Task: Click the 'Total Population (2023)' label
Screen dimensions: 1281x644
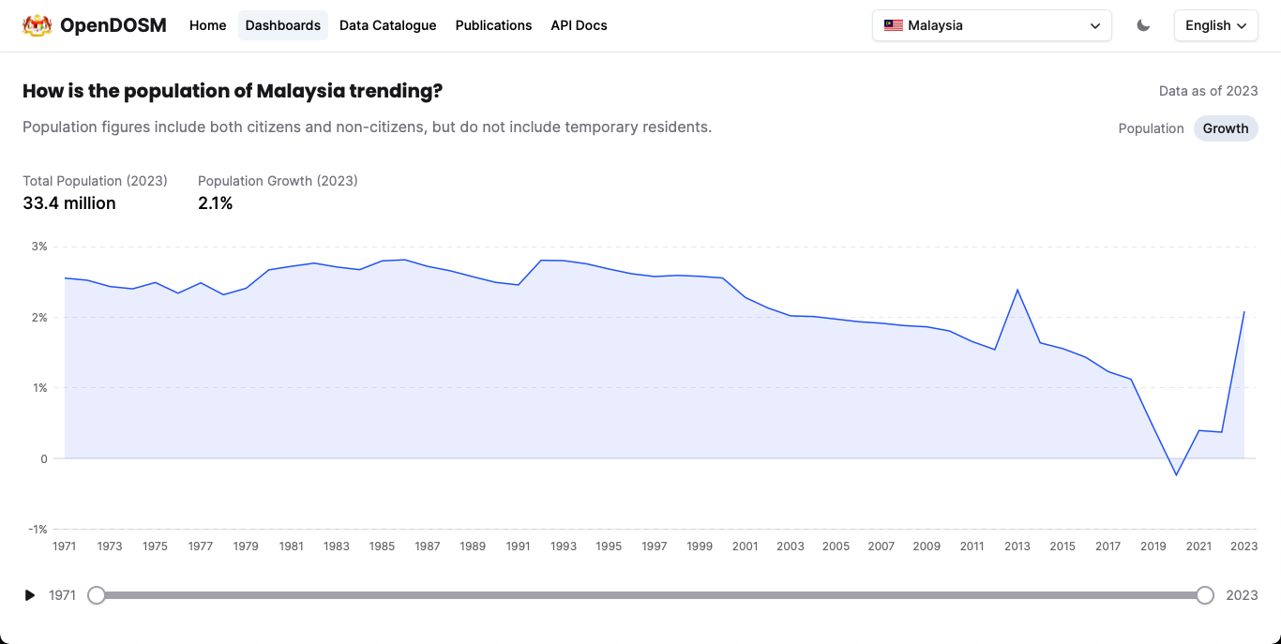Action: click(95, 181)
